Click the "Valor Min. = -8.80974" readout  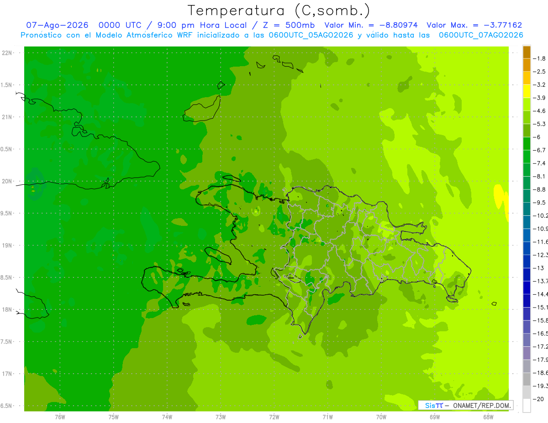371,25
